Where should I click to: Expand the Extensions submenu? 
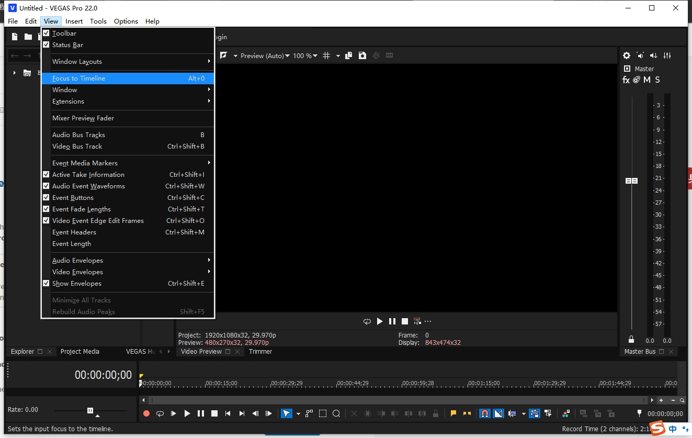128,102
